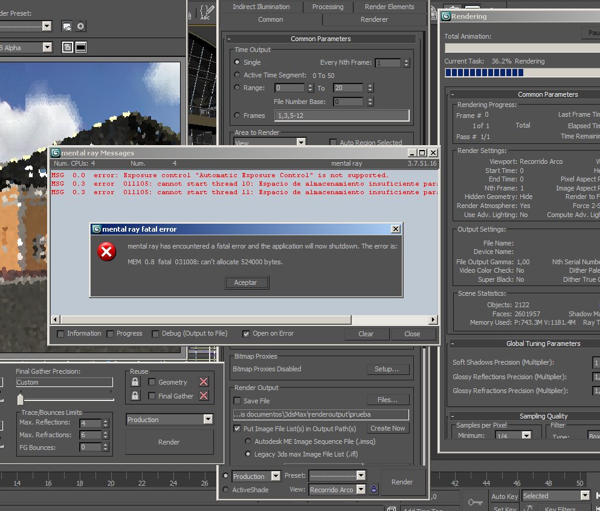Switch to the Processing tab
600x511 pixels.
pyautogui.click(x=327, y=7)
